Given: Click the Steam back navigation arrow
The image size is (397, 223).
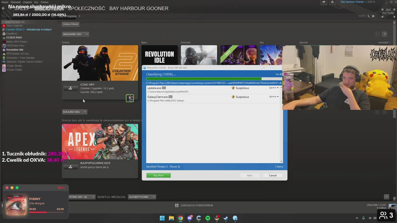Looking at the screenshot, I should [3, 8].
